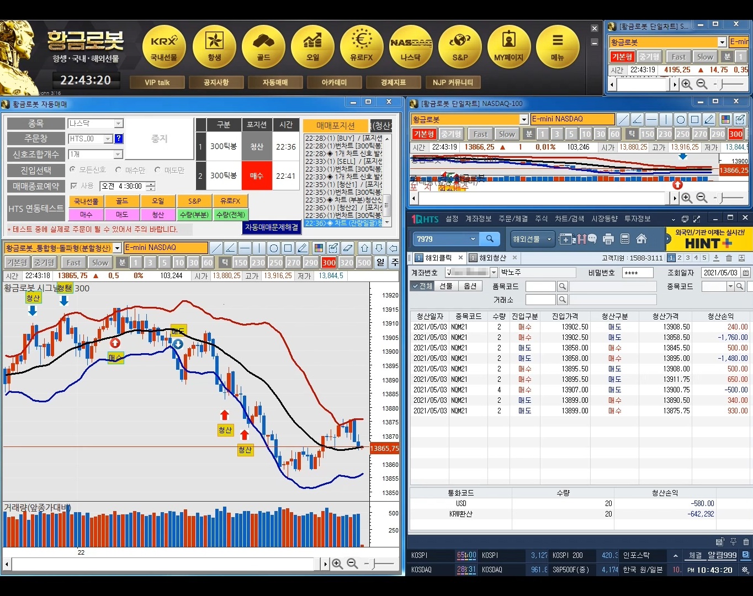This screenshot has width=753, height=596.
Task: Click the HTS home icon
Action: 641,239
